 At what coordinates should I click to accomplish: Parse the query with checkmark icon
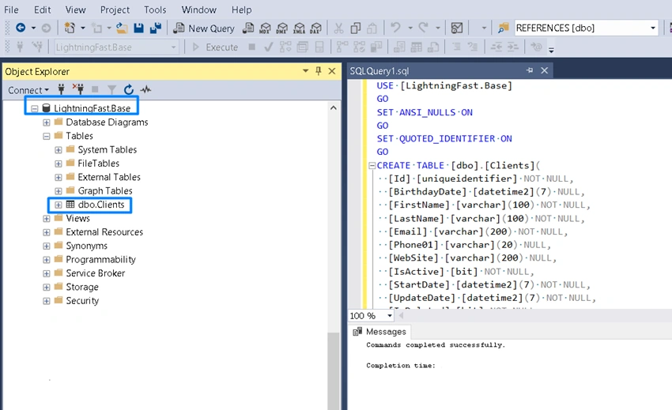pos(269,47)
